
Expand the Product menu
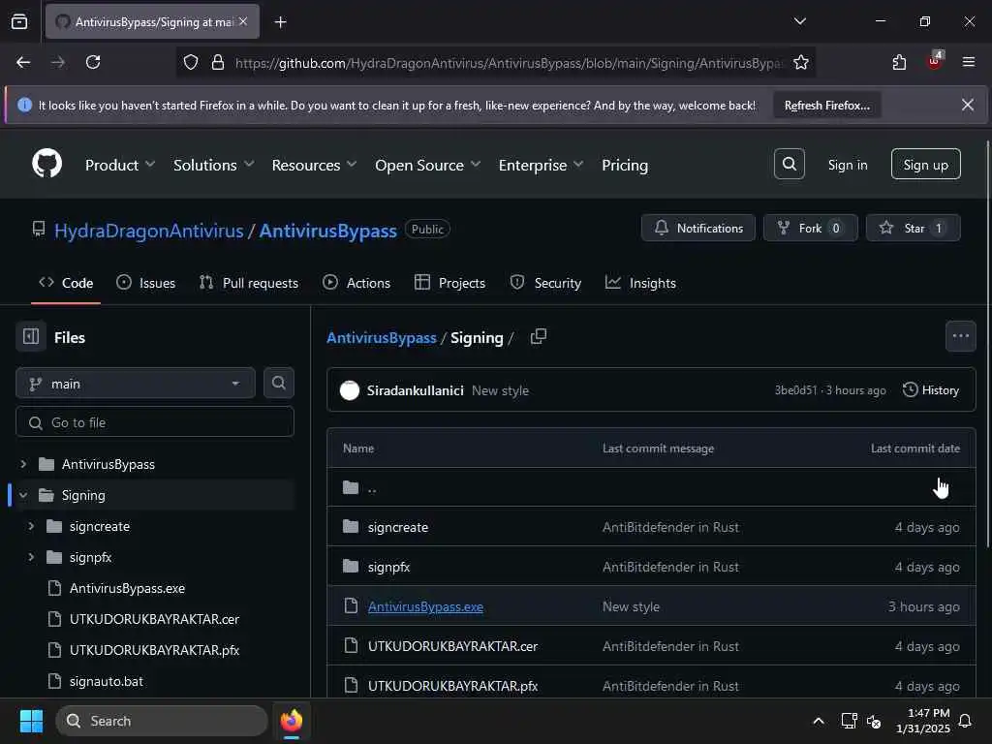(119, 165)
